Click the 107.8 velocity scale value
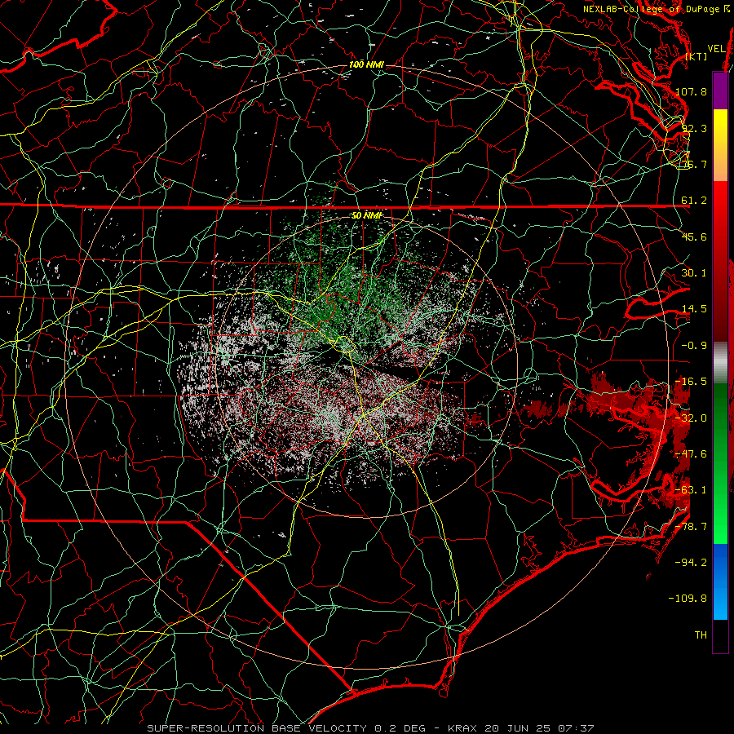The image size is (734, 734). click(691, 91)
